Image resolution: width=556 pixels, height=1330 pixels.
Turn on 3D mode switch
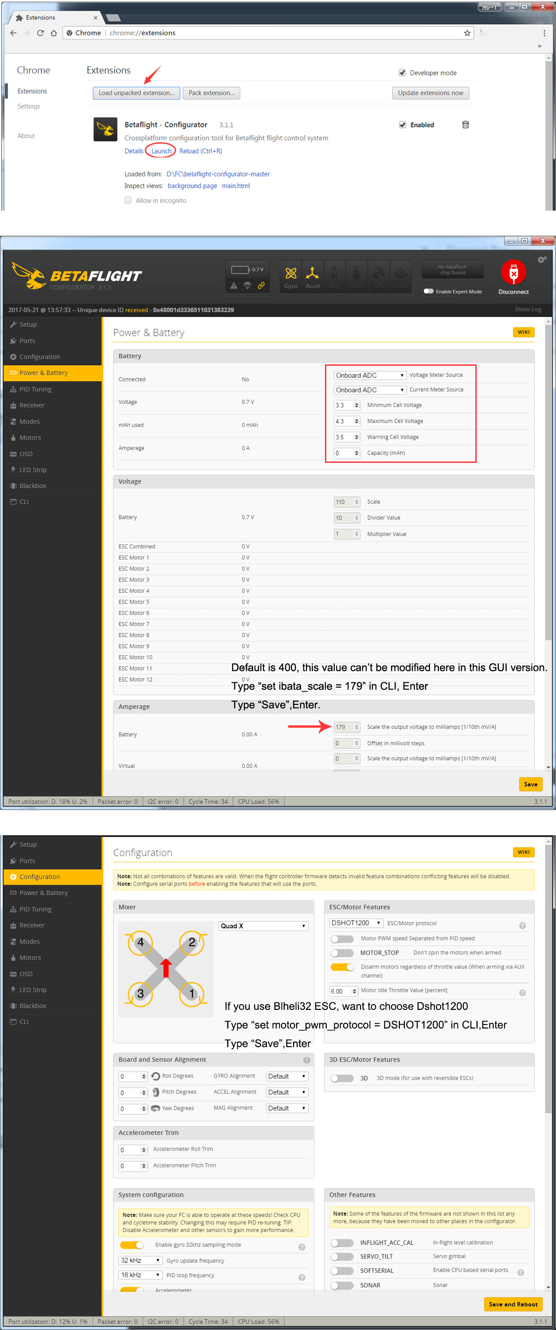pos(342,1079)
